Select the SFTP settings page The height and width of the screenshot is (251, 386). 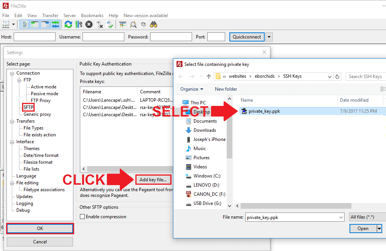pyautogui.click(x=28, y=107)
